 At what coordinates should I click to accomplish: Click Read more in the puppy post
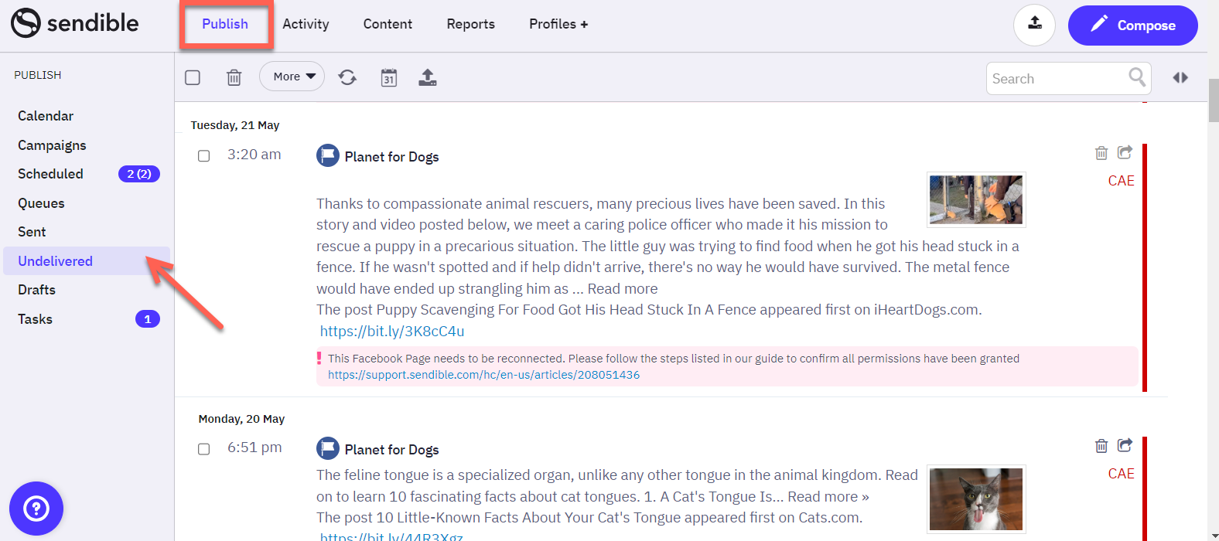[623, 288]
